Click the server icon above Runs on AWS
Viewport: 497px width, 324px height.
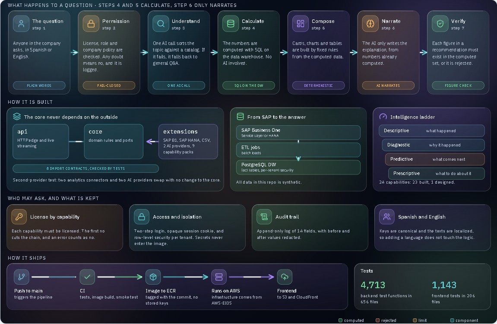point(219,277)
